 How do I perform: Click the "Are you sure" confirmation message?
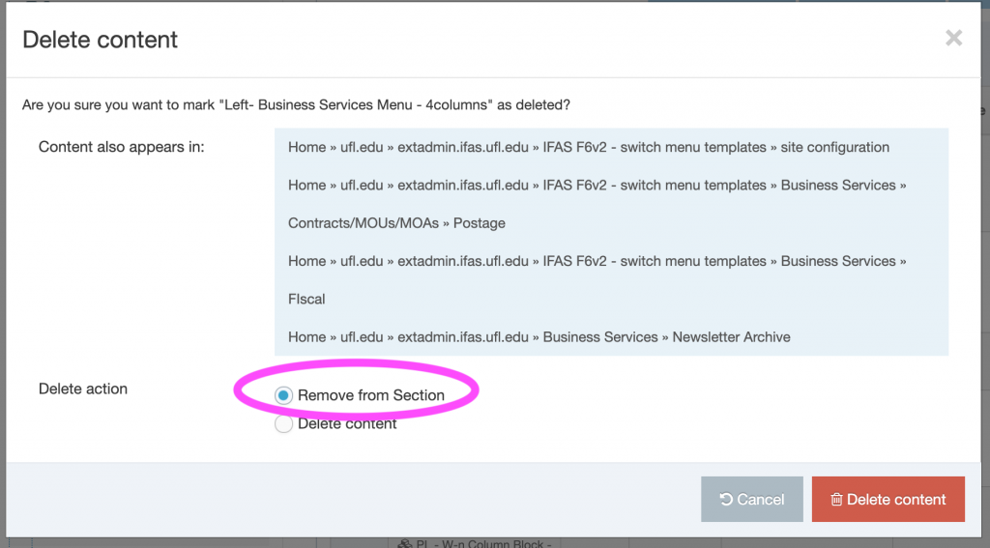point(303,104)
